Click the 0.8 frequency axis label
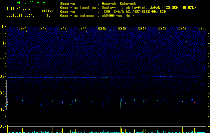Viewport: 210px width, 133px height. (x=3, y=93)
